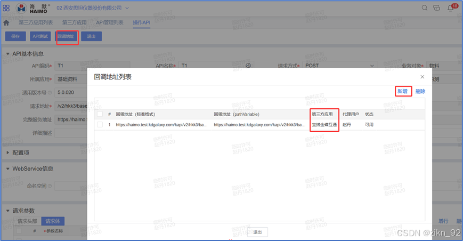Click the 回调地址 (标准格式) column header
463x241 pixels.
[135, 114]
